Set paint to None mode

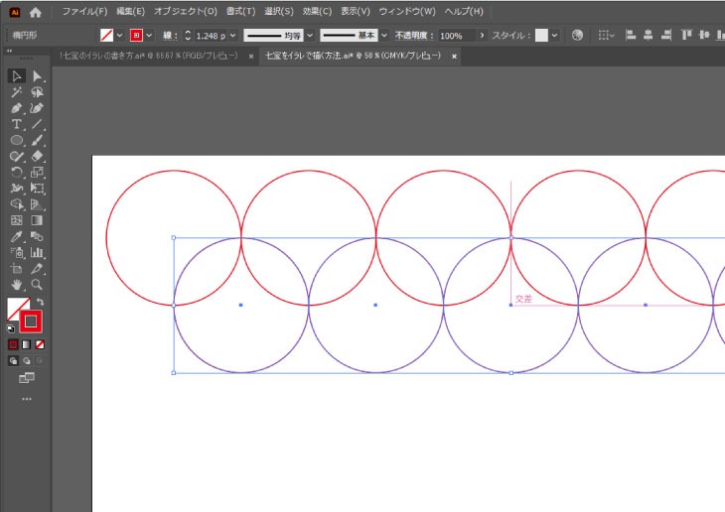(x=40, y=344)
